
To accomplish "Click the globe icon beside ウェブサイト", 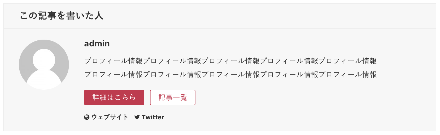I will 87,117.
